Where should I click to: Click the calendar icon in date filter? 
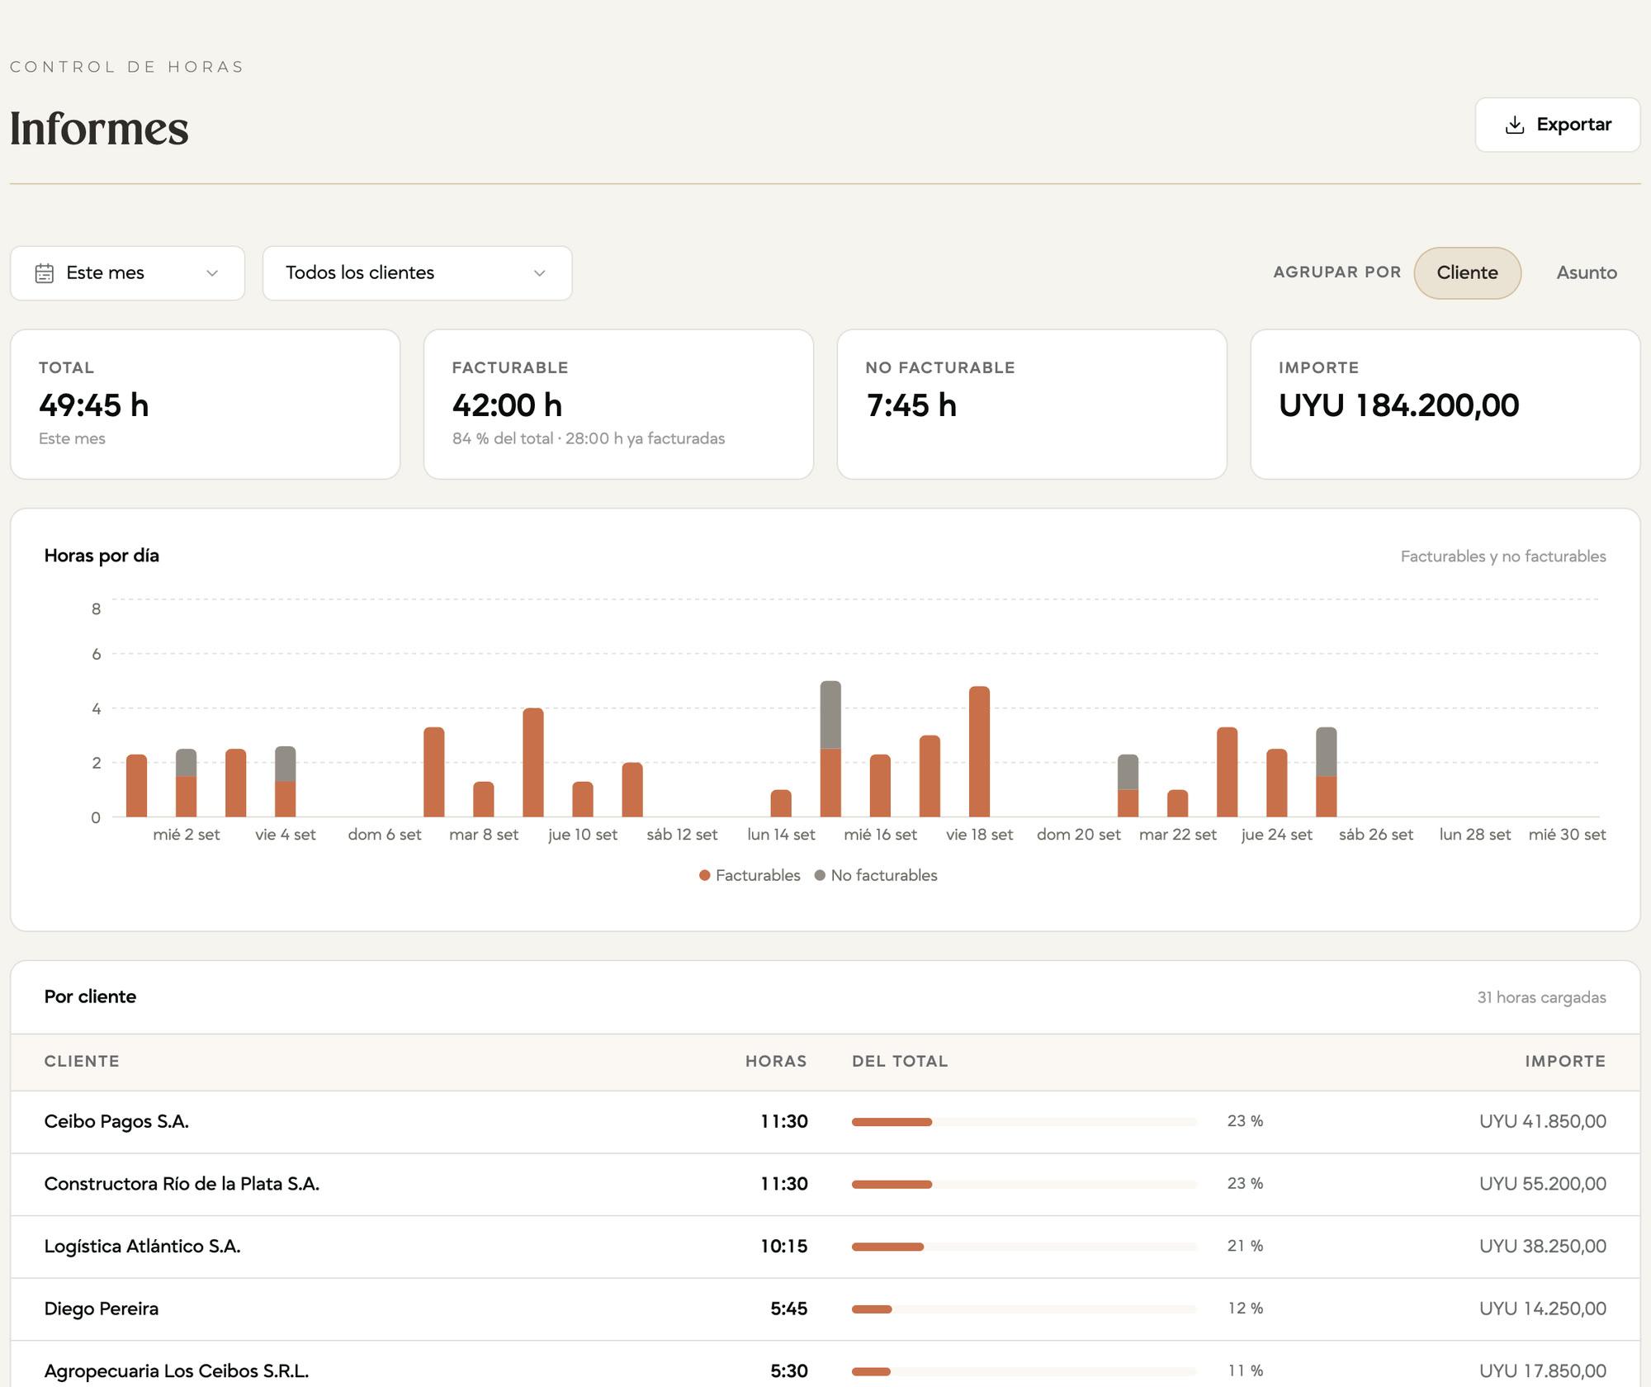(x=45, y=273)
